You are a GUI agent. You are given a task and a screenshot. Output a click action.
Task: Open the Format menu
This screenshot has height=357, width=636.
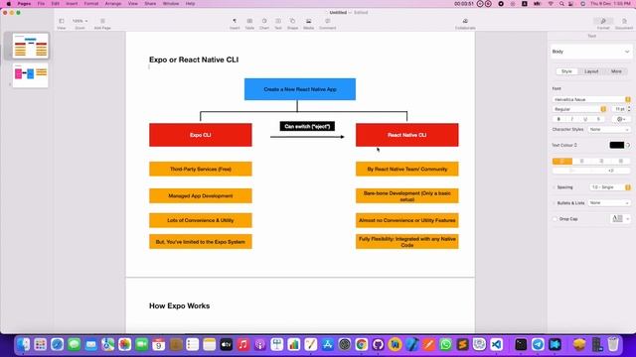(x=91, y=4)
